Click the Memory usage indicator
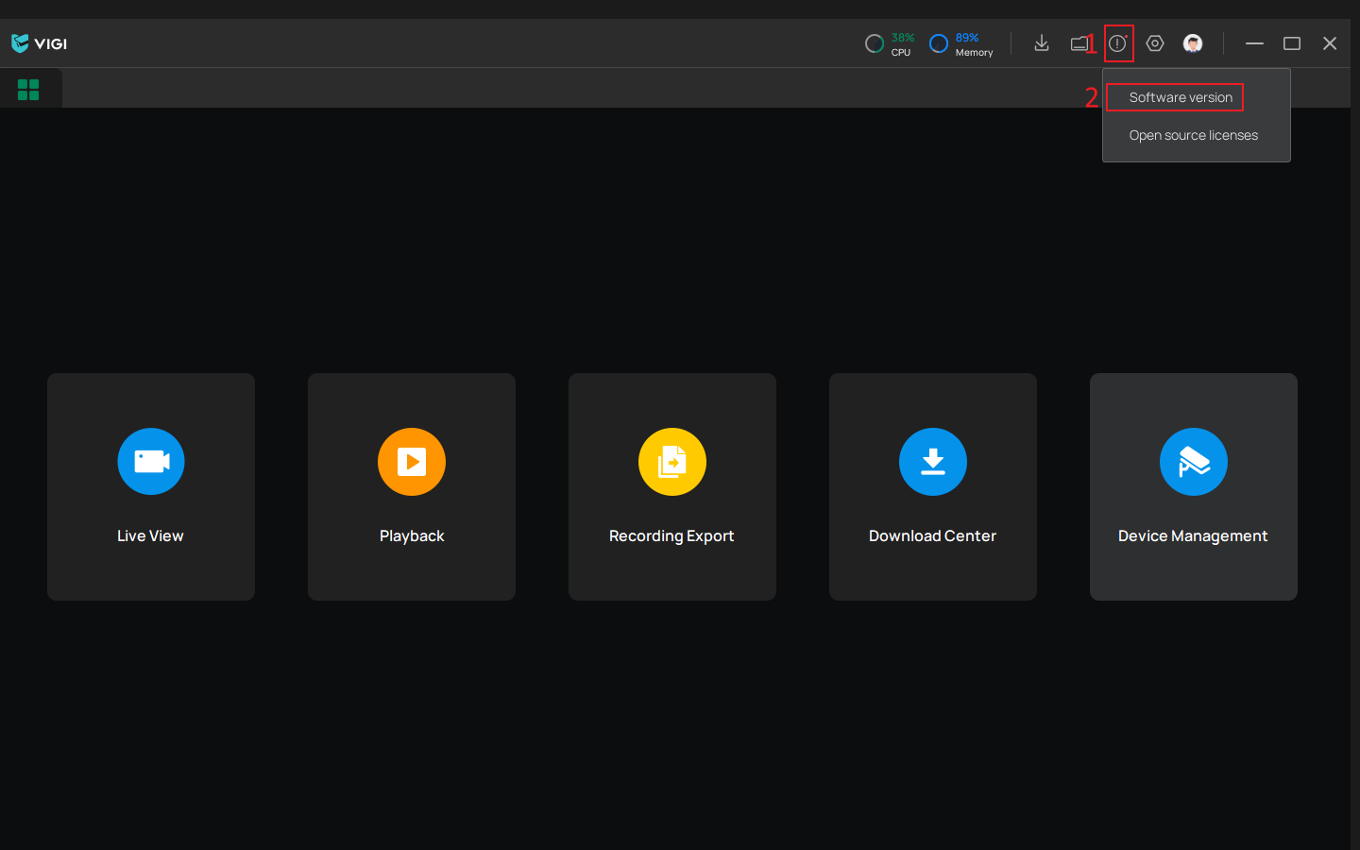 coord(961,43)
